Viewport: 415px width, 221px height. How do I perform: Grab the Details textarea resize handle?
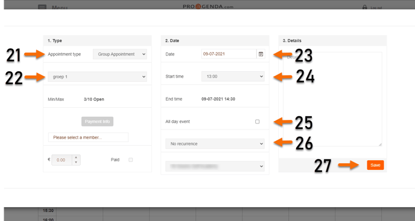tap(381, 145)
